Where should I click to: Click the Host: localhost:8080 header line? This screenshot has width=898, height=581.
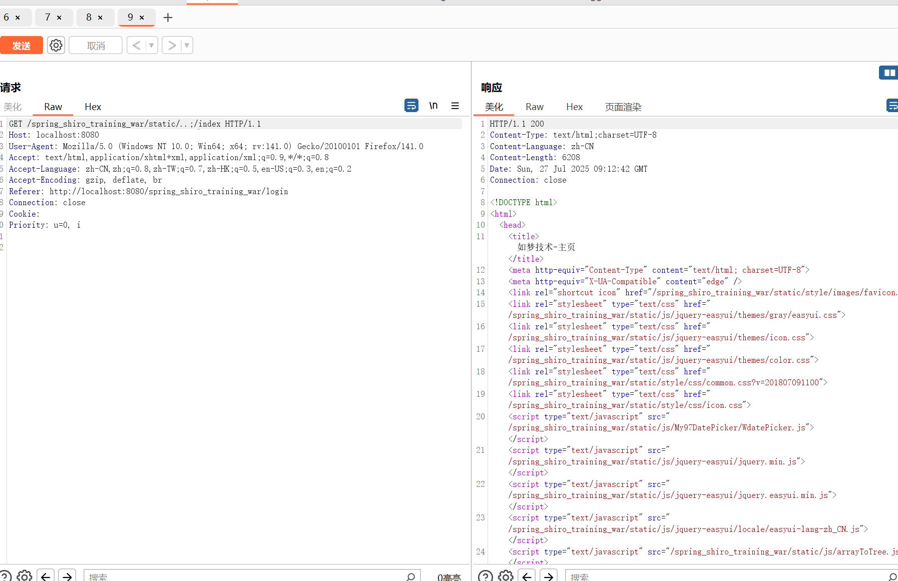[54, 135]
